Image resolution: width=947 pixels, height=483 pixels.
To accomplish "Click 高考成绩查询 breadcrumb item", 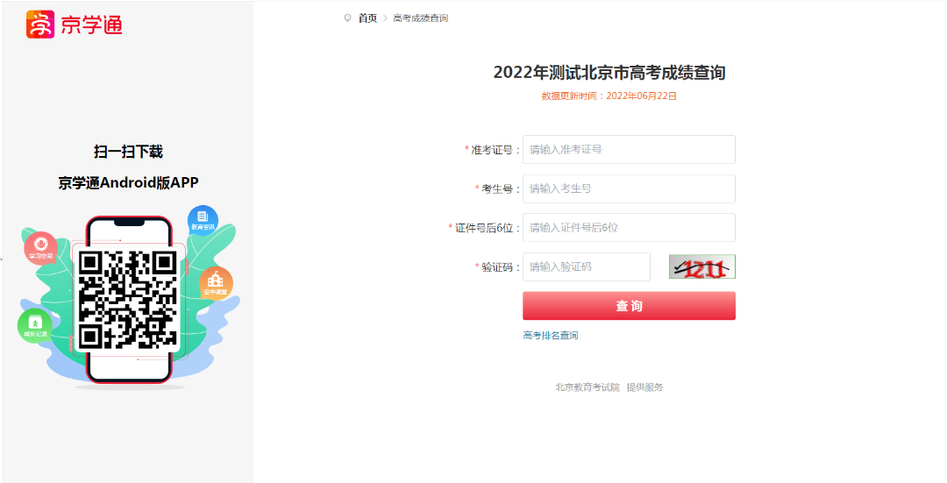I will [421, 18].
